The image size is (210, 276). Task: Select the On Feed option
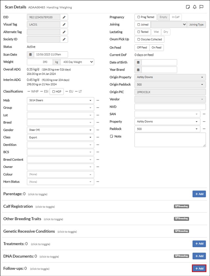click(156, 48)
